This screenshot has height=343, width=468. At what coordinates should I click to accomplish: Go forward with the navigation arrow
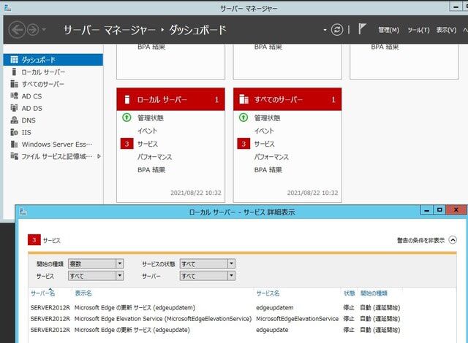click(33, 30)
